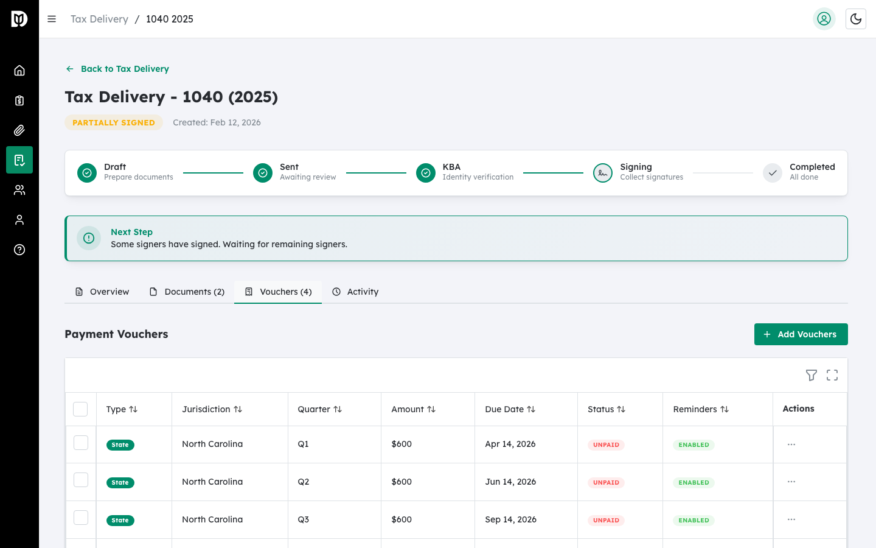The image size is (876, 548).
Task: Open the team users sidebar icon
Action: 19,190
